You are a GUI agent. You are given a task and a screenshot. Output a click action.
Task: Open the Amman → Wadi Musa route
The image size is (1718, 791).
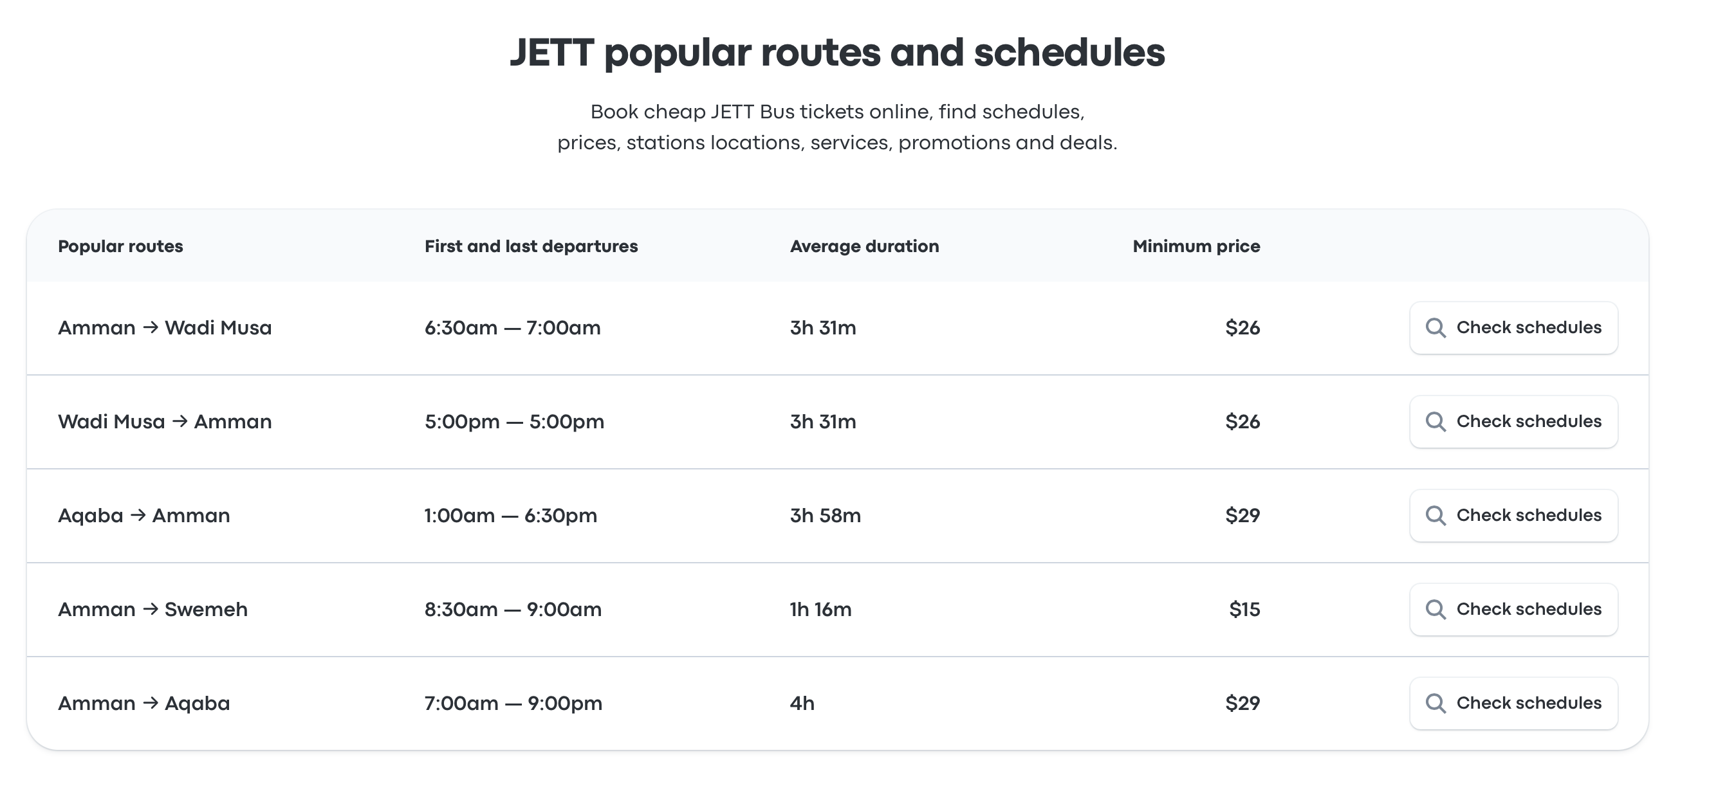click(165, 328)
